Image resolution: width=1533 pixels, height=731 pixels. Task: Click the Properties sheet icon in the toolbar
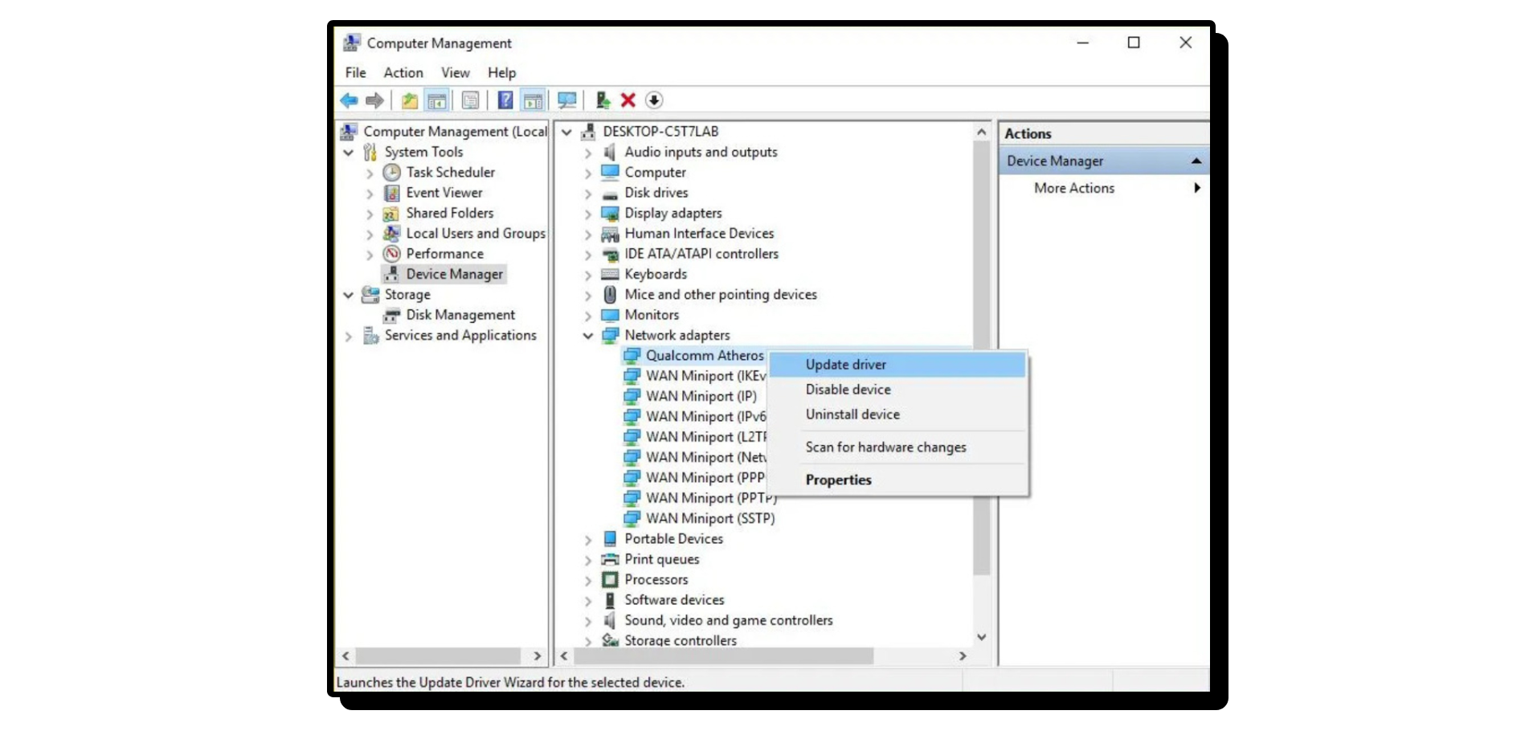(x=471, y=100)
